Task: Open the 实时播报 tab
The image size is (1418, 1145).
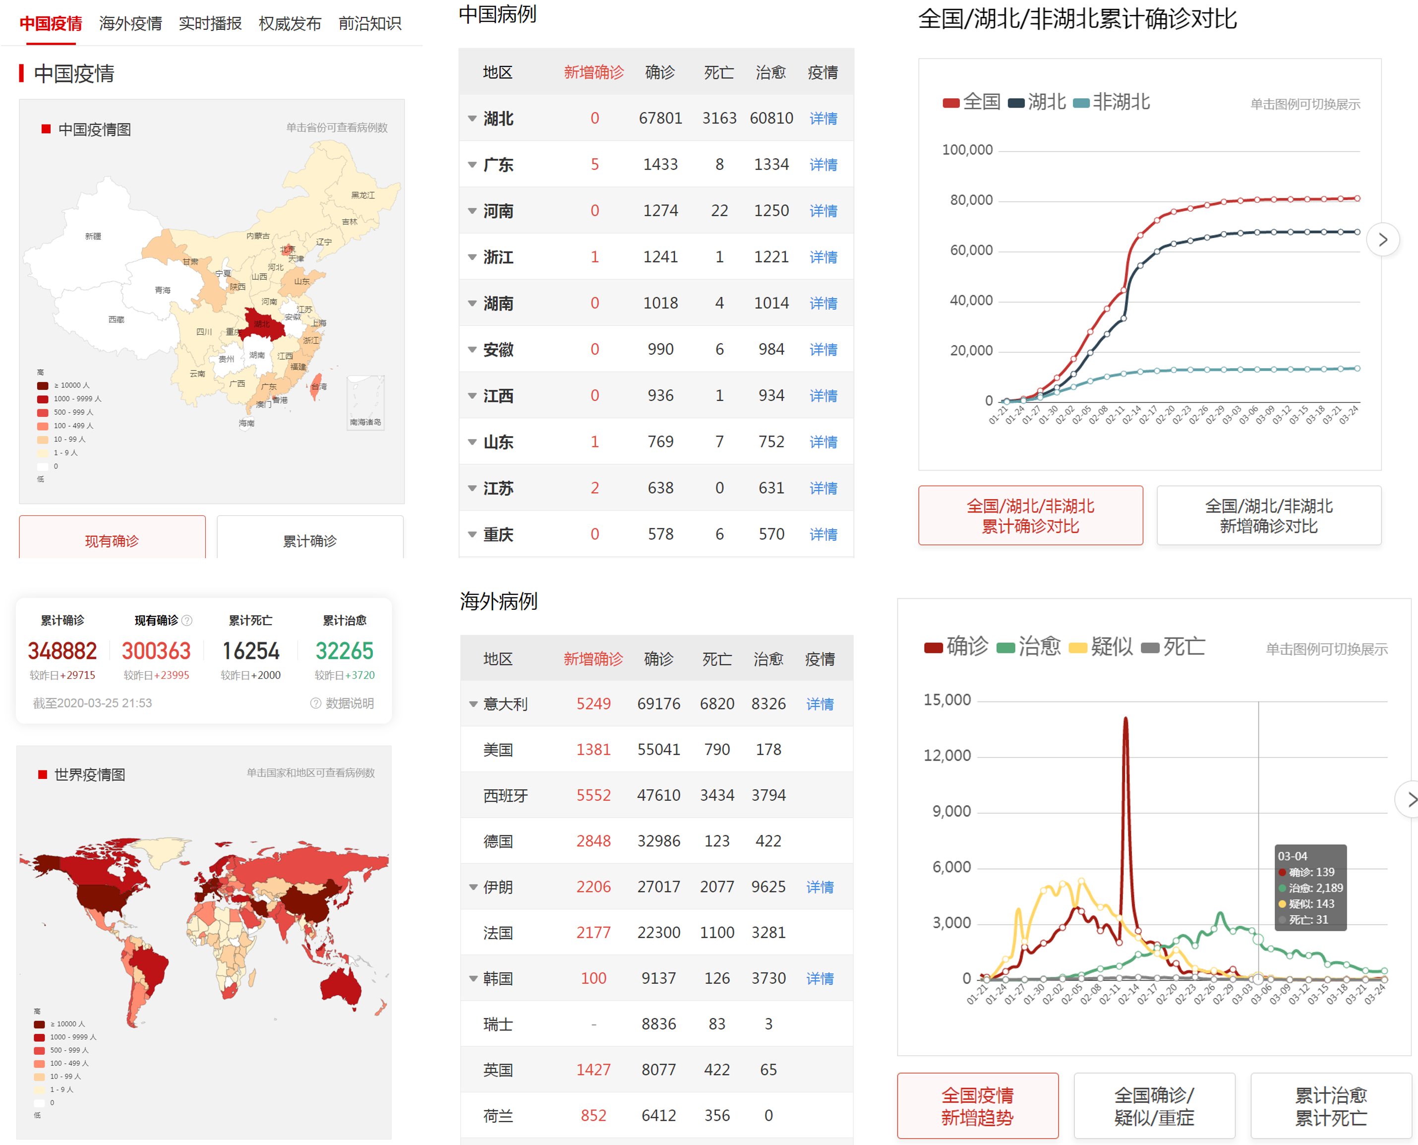Action: (210, 24)
